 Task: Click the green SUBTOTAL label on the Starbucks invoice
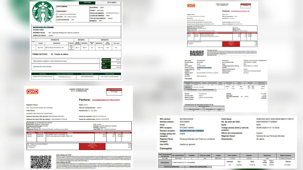106,60
